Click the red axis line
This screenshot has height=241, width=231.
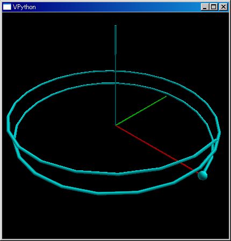[156, 149]
